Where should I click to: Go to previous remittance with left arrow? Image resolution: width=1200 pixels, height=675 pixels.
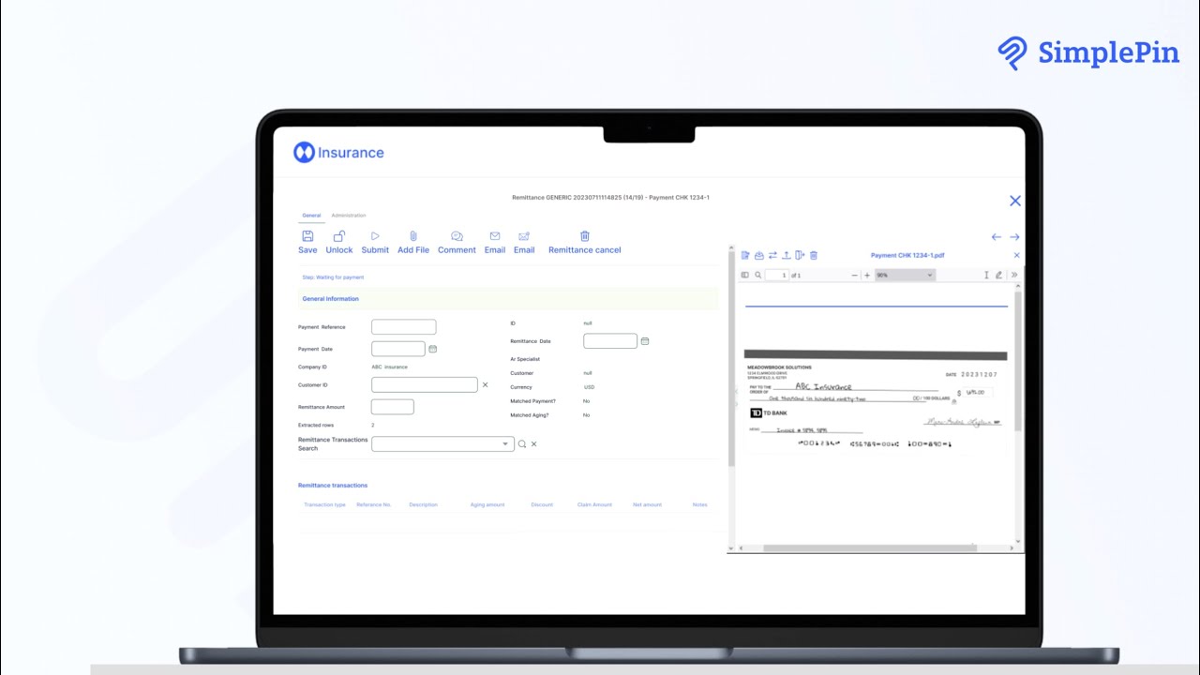click(x=997, y=237)
